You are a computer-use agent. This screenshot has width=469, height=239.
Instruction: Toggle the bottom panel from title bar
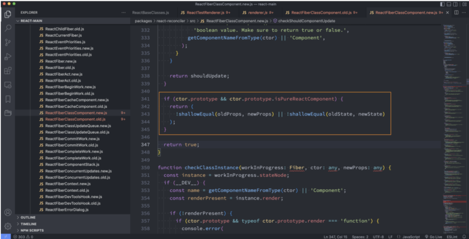tap(449, 4)
